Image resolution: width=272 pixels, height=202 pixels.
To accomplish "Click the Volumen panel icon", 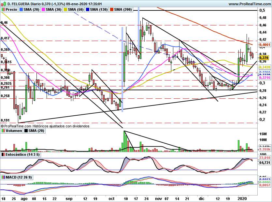I will pos(3,131).
